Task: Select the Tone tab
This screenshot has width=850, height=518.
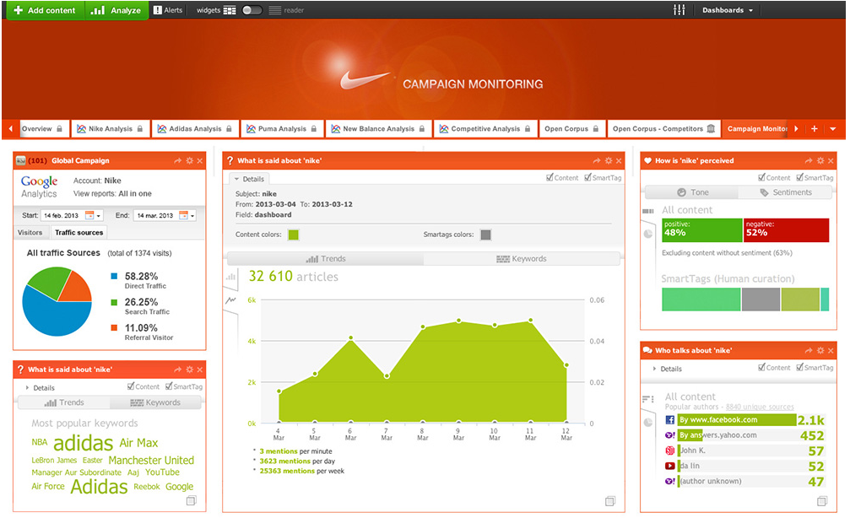Action: click(693, 192)
